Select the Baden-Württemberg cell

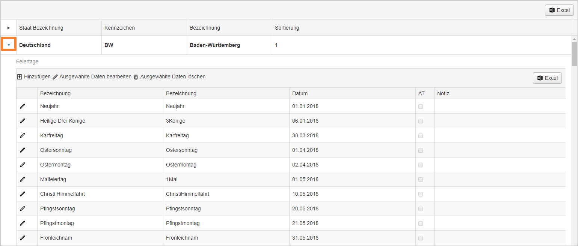tap(229, 45)
